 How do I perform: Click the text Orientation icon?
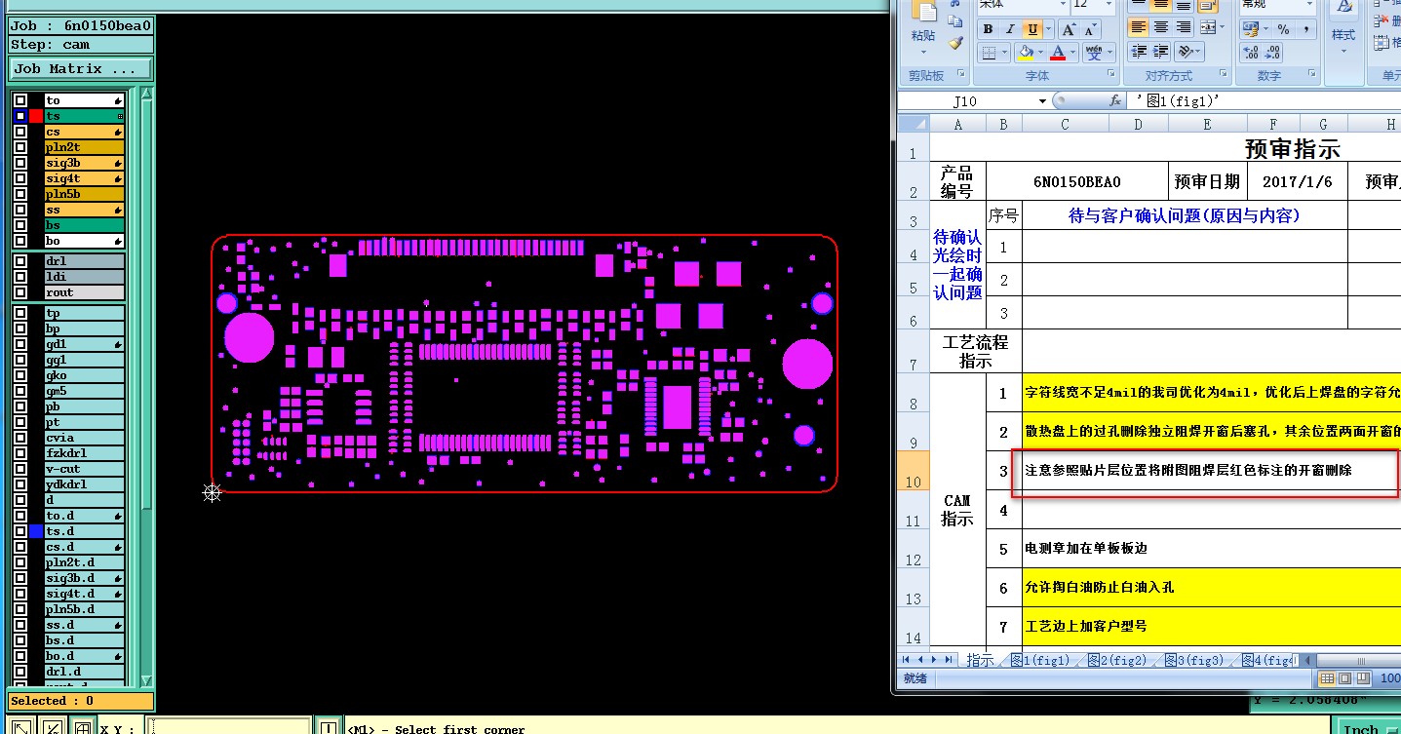pos(1186,53)
